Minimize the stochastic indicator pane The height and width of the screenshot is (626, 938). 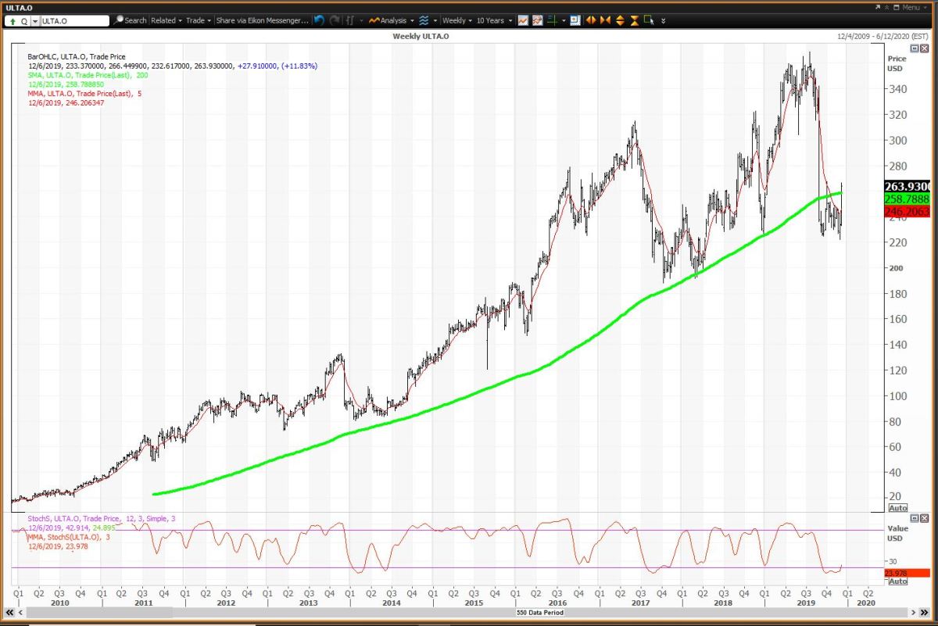(x=915, y=518)
